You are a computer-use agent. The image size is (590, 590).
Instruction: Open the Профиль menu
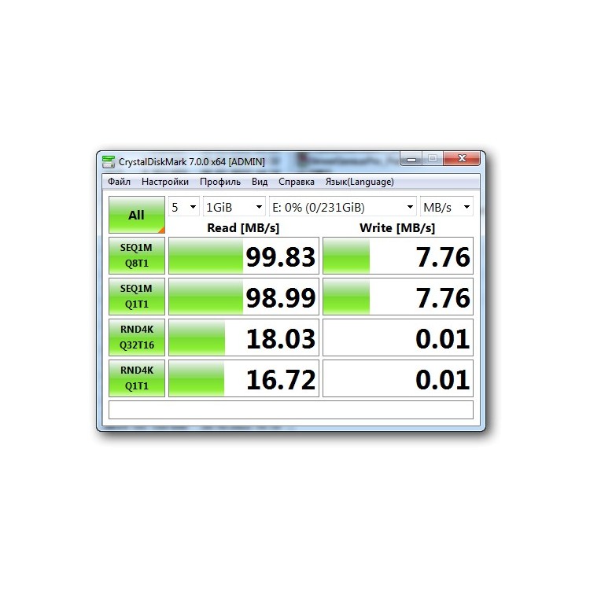(220, 182)
